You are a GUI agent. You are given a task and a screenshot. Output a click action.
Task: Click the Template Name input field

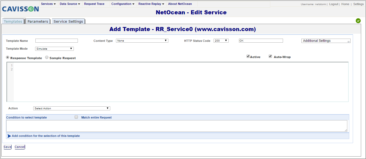coord(56,41)
